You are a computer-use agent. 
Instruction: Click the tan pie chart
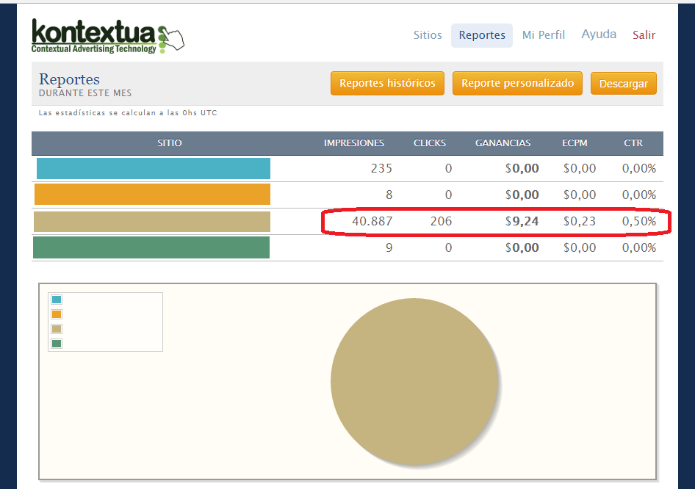point(414,381)
